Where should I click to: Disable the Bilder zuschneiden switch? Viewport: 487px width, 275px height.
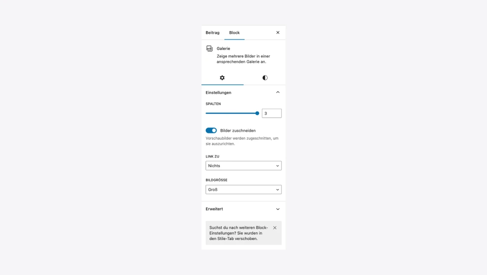pyautogui.click(x=211, y=130)
